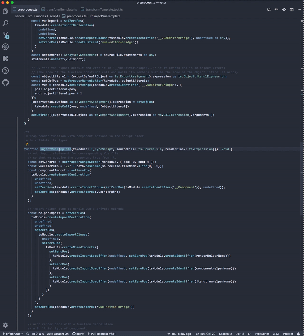
Task: Click TypeScript version 3.4.1
Action: coord(276,334)
